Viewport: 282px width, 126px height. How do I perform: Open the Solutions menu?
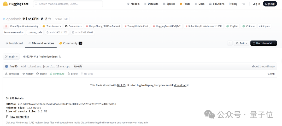click(x=216, y=4)
